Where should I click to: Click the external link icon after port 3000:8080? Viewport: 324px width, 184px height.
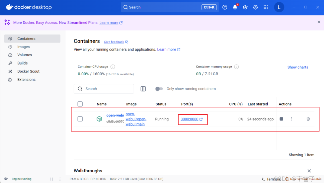click(201, 120)
